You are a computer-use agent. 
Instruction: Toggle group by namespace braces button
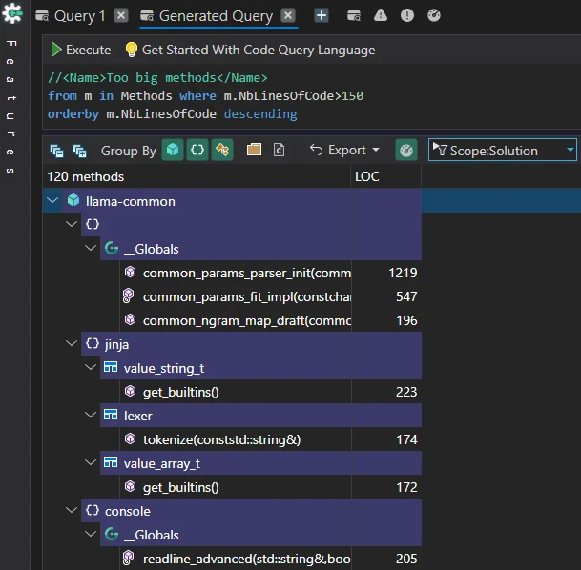point(197,150)
